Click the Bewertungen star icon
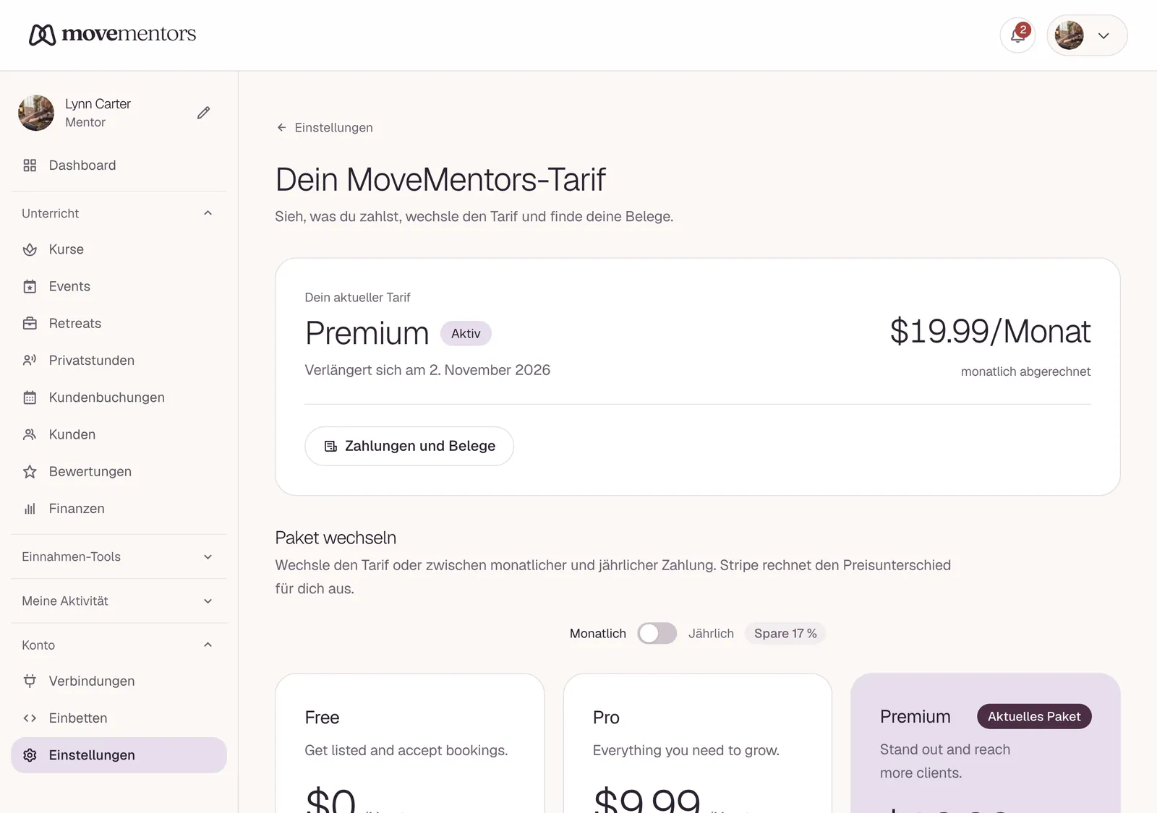Viewport: 1157px width, 813px height. pyautogui.click(x=30, y=472)
